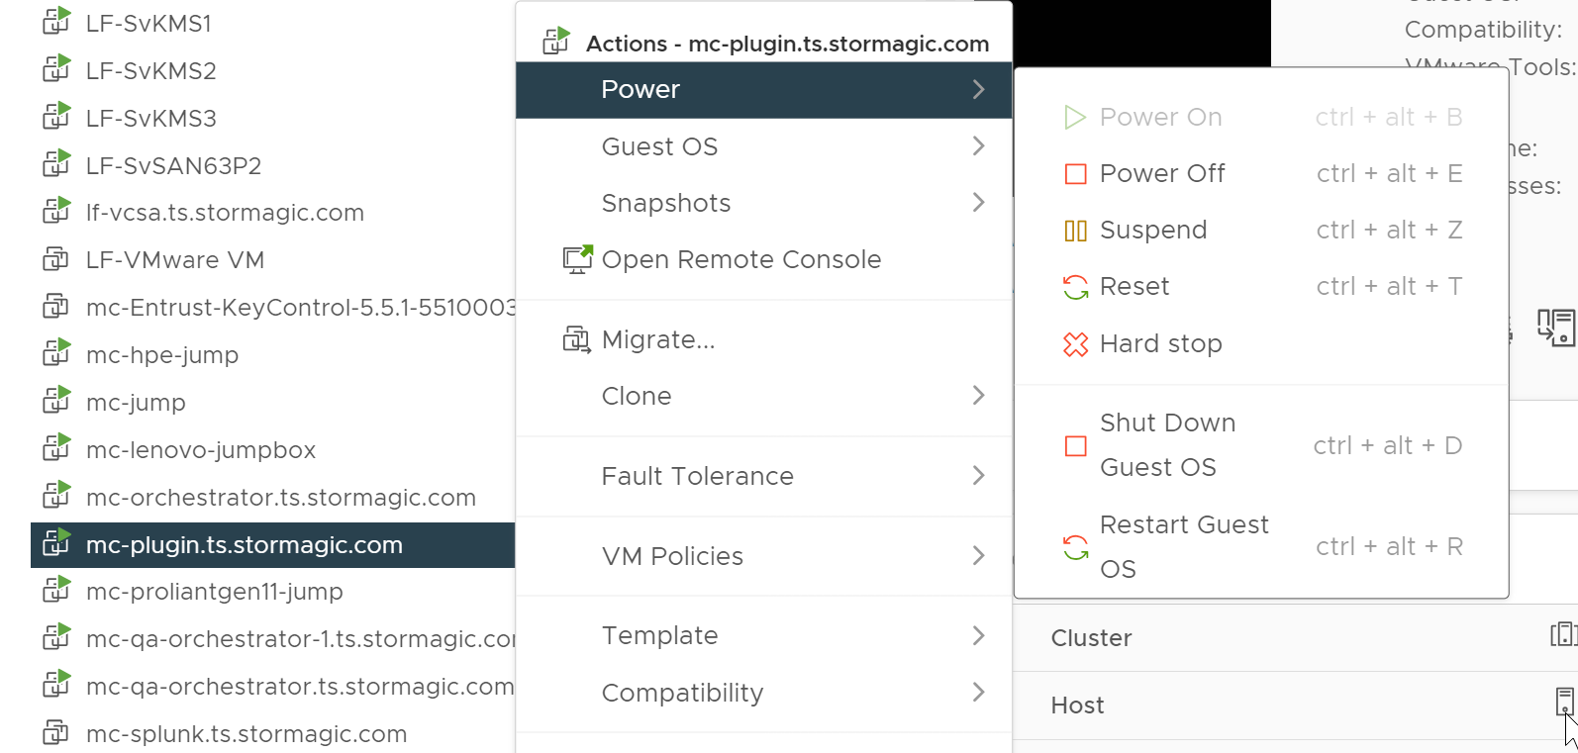This screenshot has width=1578, height=753.
Task: Click the Hard stop red X icon
Action: tap(1075, 343)
